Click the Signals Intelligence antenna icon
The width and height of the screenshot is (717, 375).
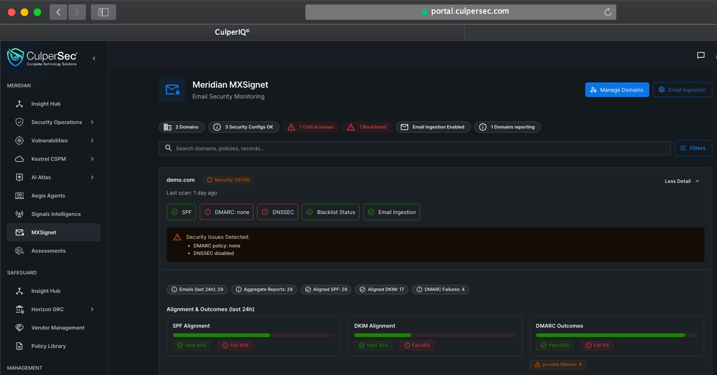click(19, 214)
